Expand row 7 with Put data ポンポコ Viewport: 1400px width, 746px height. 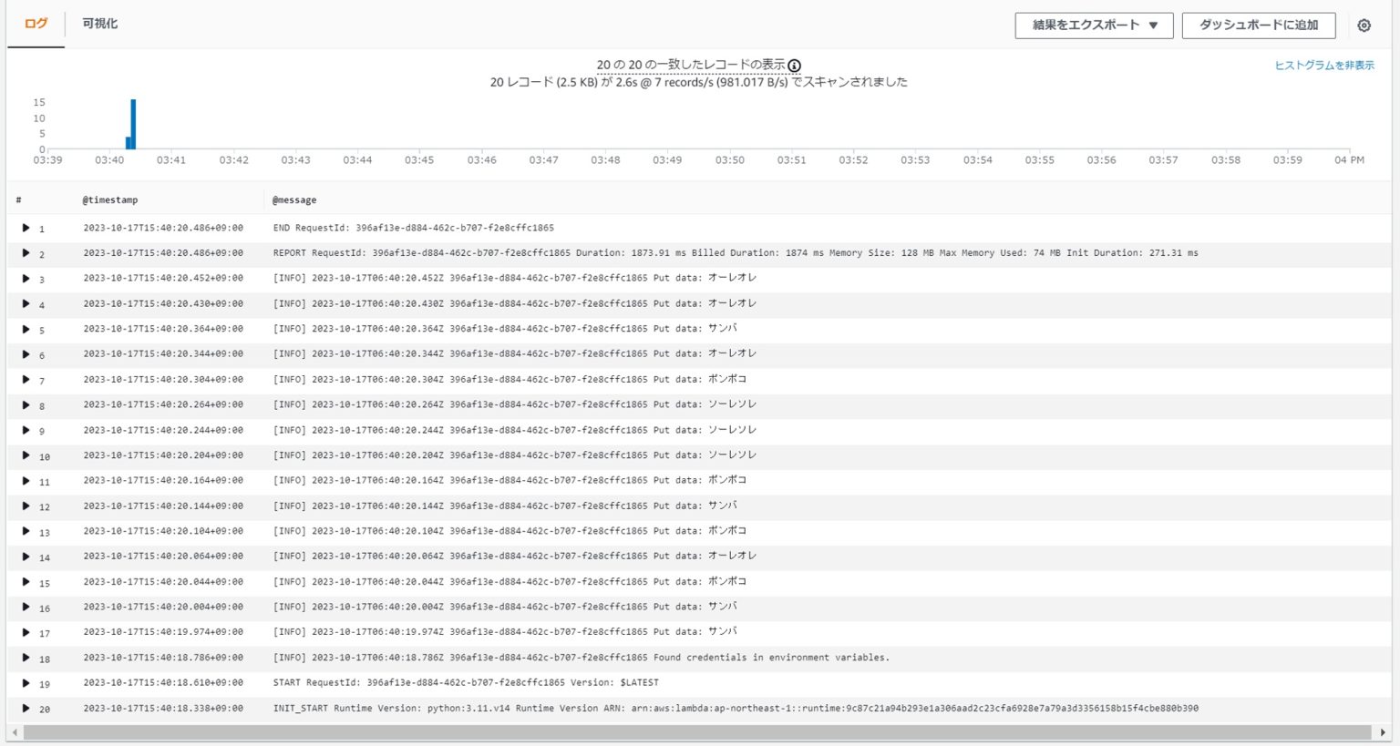click(x=26, y=379)
